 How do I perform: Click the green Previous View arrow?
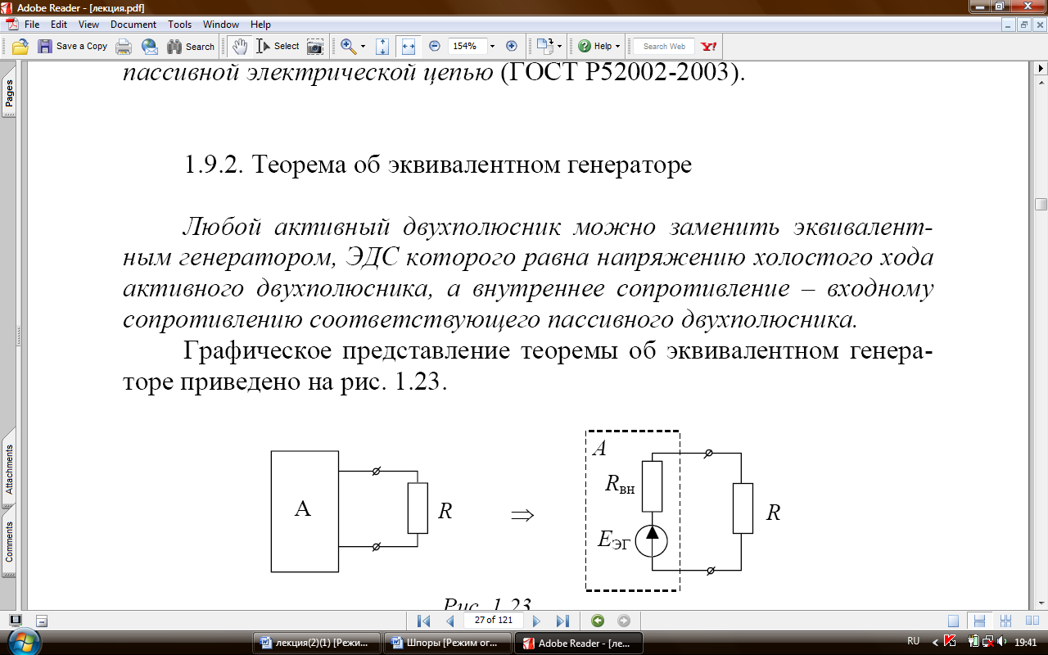pos(598,621)
